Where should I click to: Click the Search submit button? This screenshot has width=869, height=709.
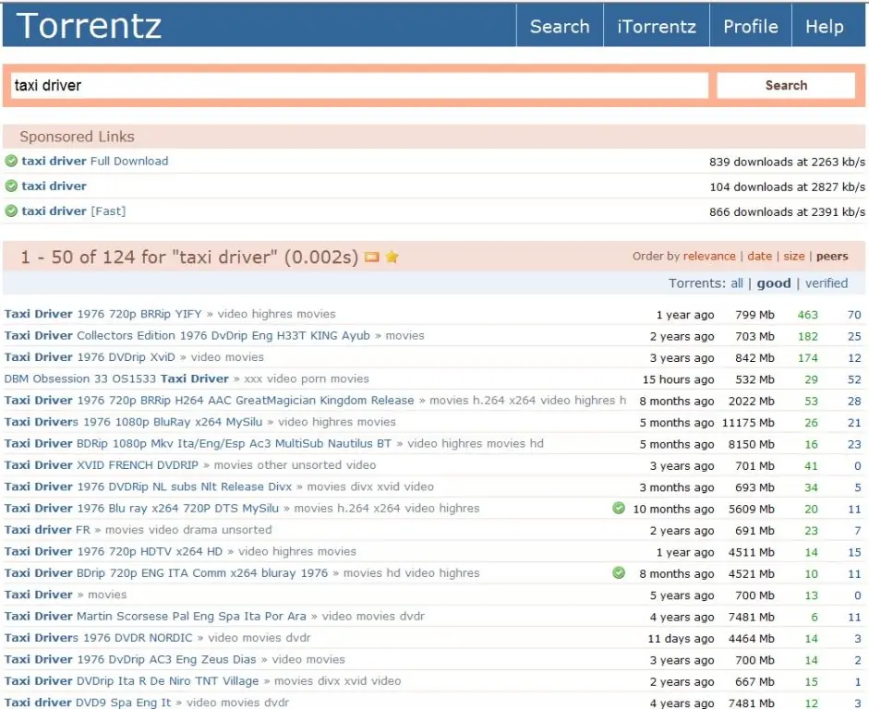[x=786, y=85]
